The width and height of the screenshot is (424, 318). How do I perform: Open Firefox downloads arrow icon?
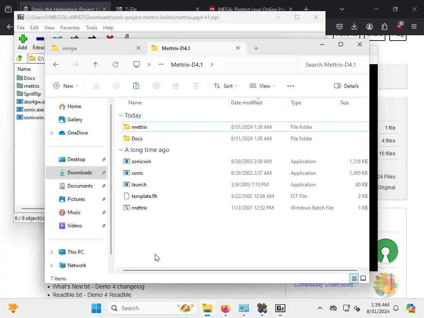pos(354,26)
